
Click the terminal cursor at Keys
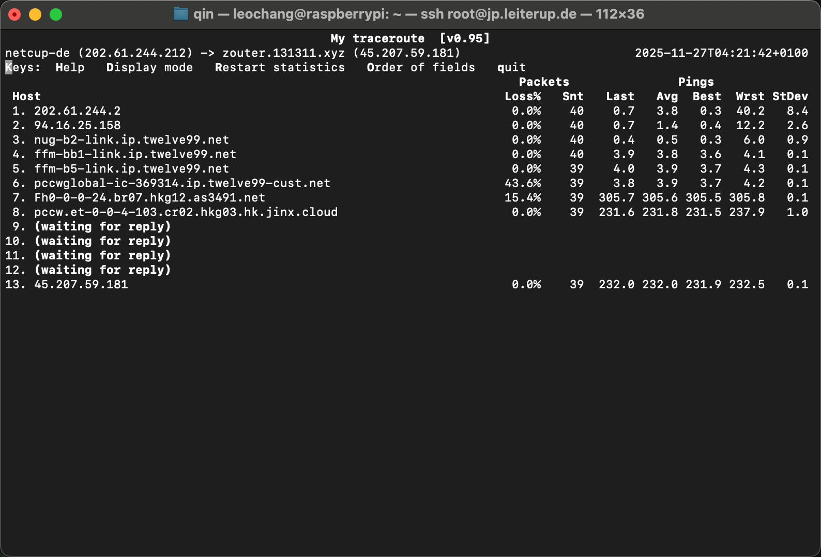click(9, 68)
